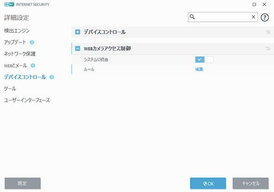274x192 pixels.
Task: Click the ESET logo in title bar
Action: 9,5
